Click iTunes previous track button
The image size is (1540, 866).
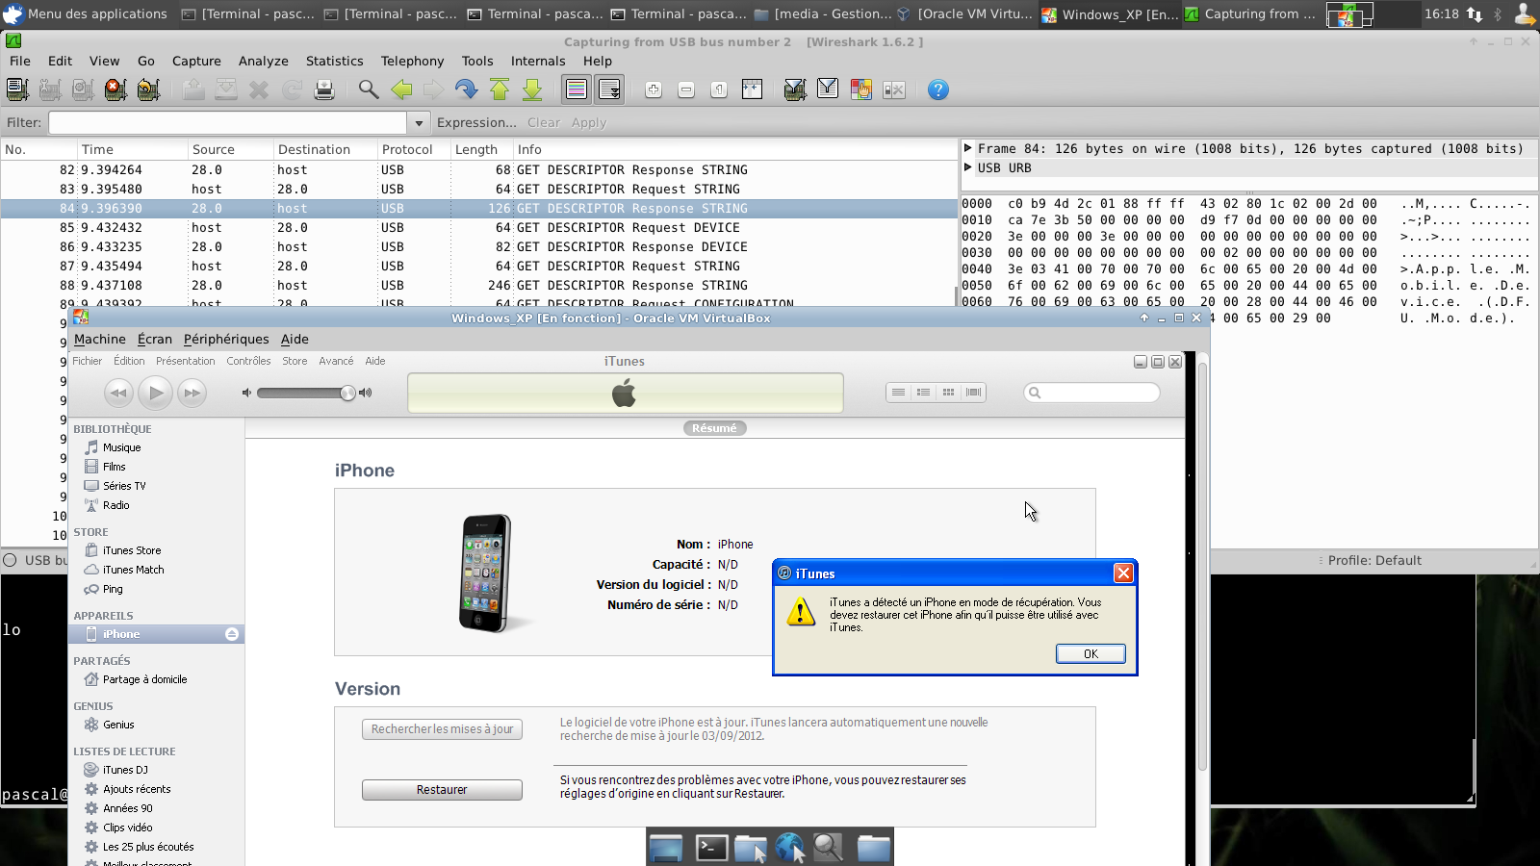click(117, 393)
